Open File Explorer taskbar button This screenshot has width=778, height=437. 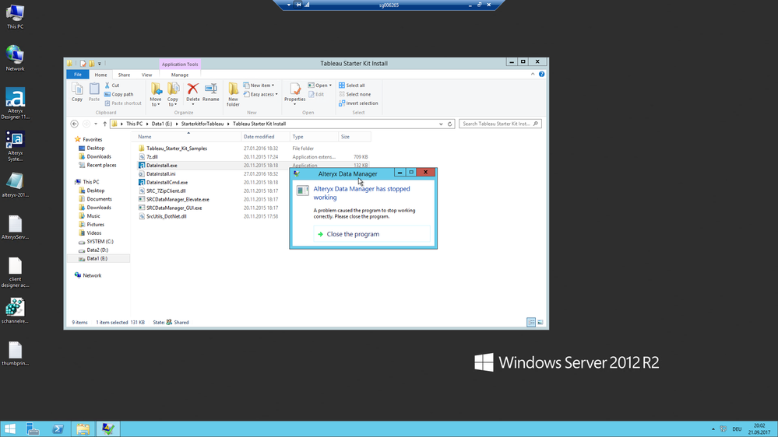click(x=83, y=429)
